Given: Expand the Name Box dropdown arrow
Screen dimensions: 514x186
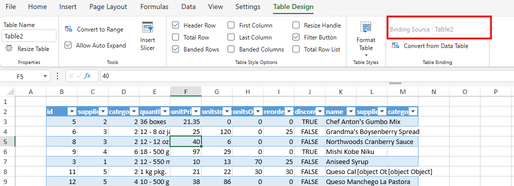Looking at the screenshot, I should [45, 76].
